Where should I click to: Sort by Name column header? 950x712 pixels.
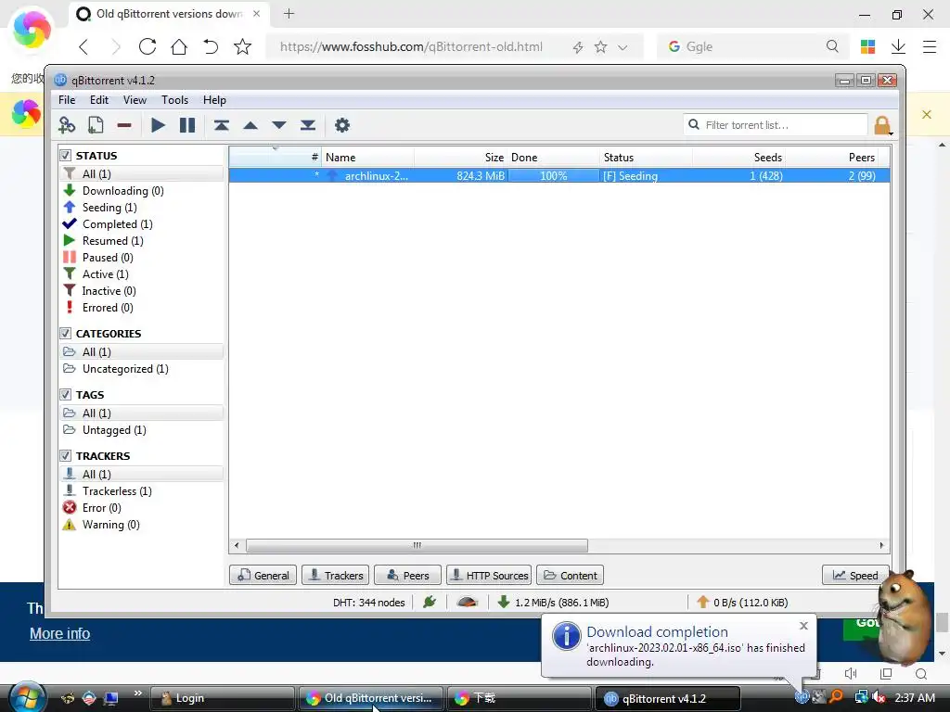(367, 158)
